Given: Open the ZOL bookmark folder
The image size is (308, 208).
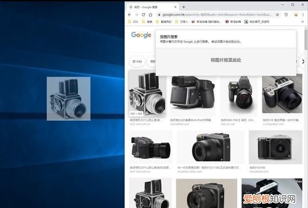Looking at the screenshot, I should tap(133, 22).
